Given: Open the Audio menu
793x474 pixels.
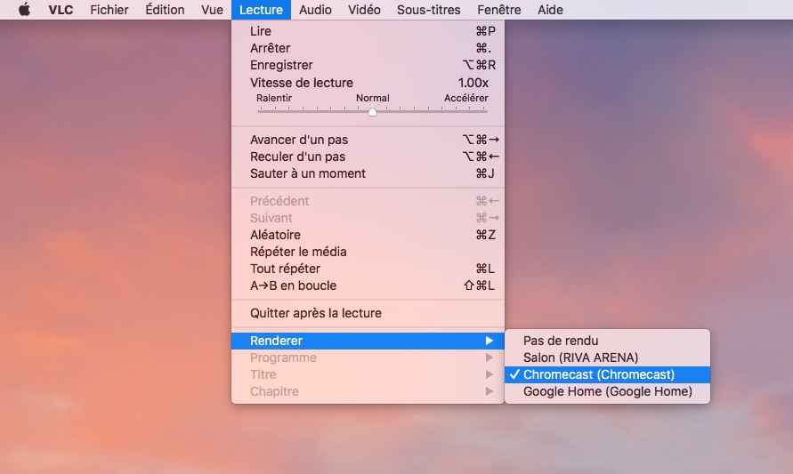Looking at the screenshot, I should point(315,10).
